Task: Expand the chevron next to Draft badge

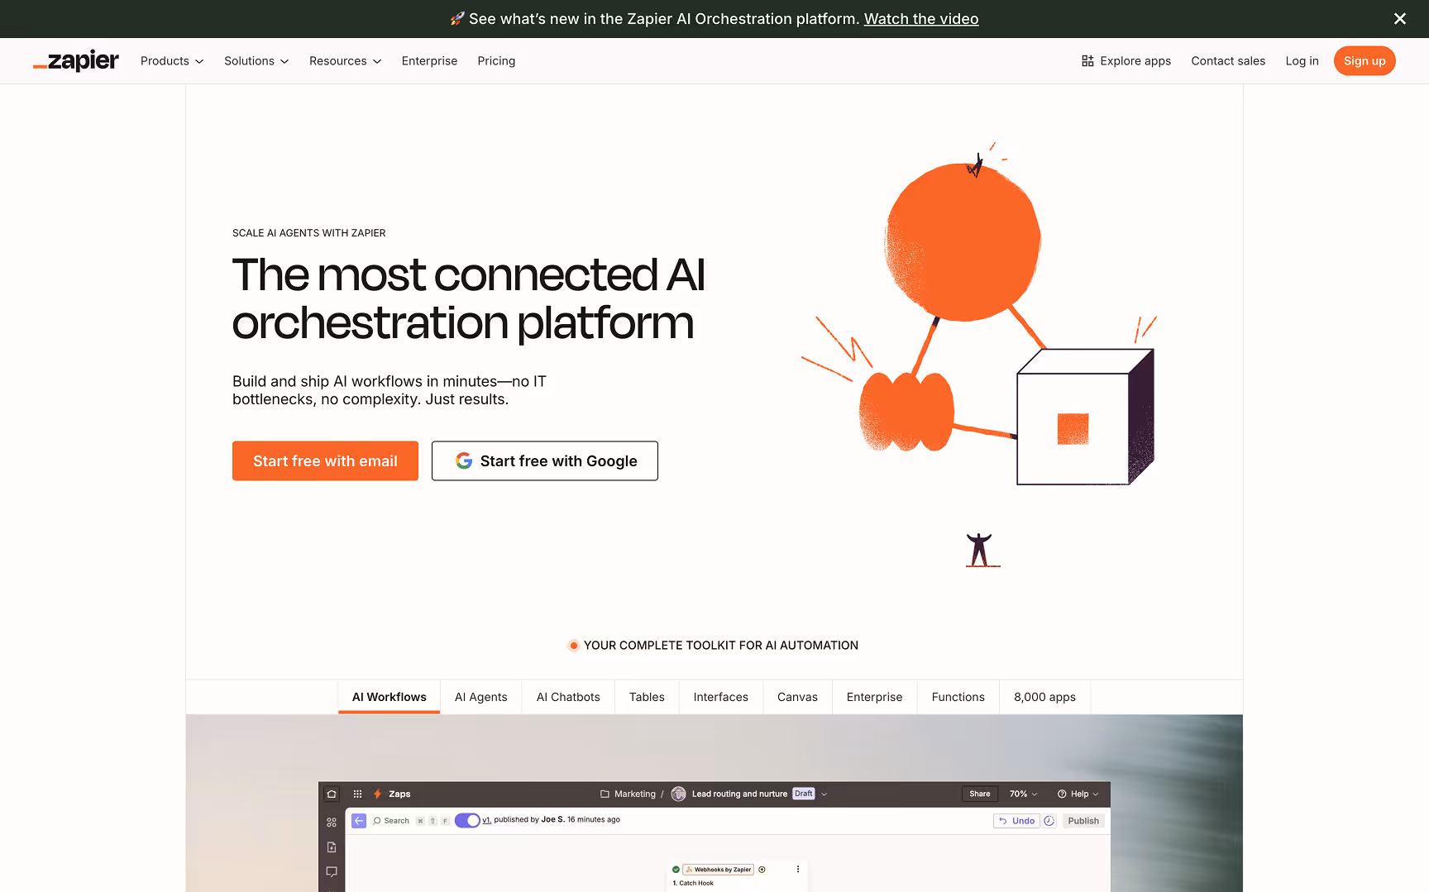Action: tap(824, 794)
